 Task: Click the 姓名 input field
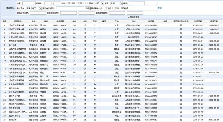pyautogui.click(x=29, y=4)
